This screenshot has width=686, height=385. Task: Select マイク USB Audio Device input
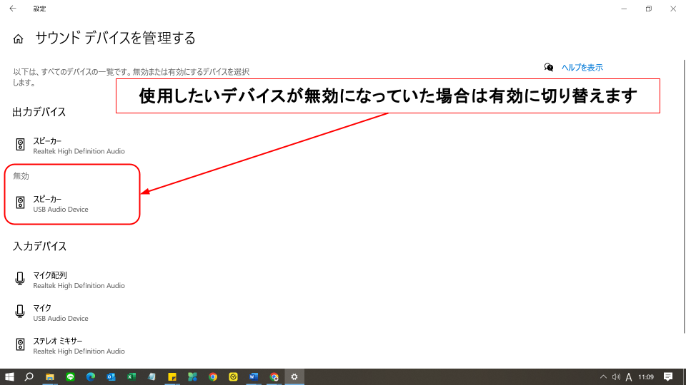[x=61, y=312]
